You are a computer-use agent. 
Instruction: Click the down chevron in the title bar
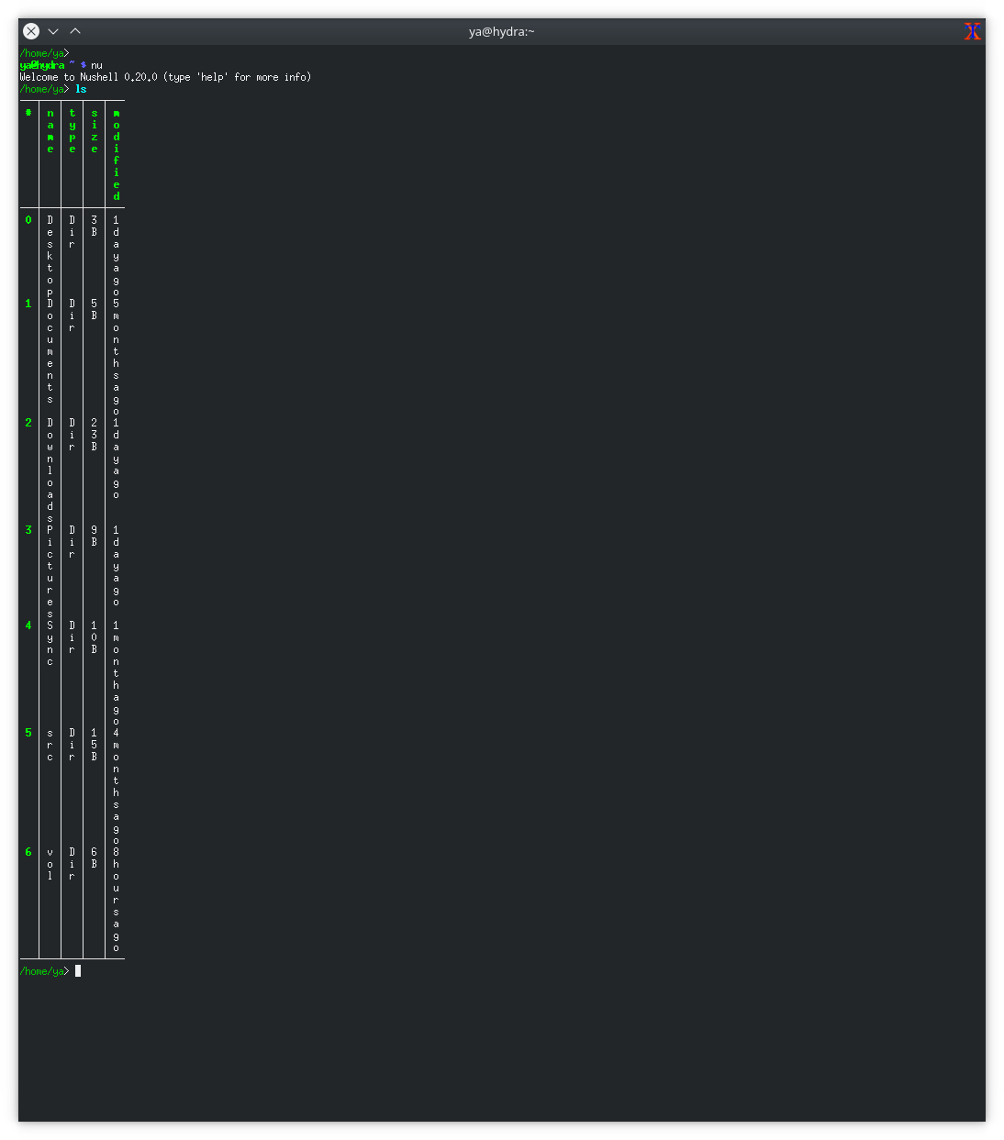pos(52,30)
